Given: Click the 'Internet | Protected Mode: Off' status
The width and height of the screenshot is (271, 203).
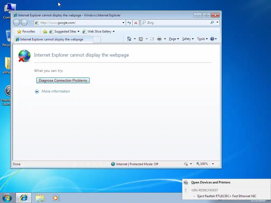Looking at the screenshot, I should [x=137, y=164].
